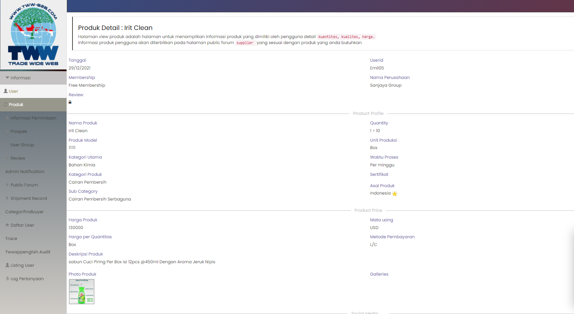Open User Group sidebar link
Viewport: 574px width, 314px height.
pyautogui.click(x=22, y=145)
